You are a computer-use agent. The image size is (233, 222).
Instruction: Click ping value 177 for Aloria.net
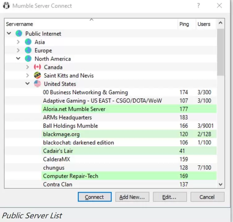click(x=184, y=109)
